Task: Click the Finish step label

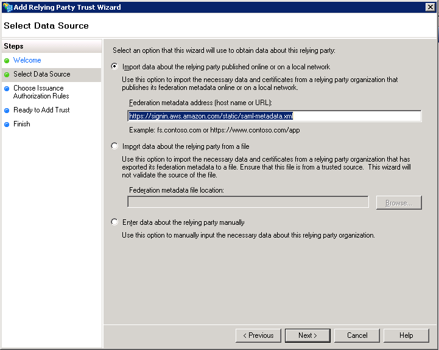Action: pyautogui.click(x=22, y=124)
